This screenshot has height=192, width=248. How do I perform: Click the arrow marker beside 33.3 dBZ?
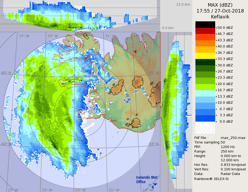pyautogui.click(x=216, y=59)
